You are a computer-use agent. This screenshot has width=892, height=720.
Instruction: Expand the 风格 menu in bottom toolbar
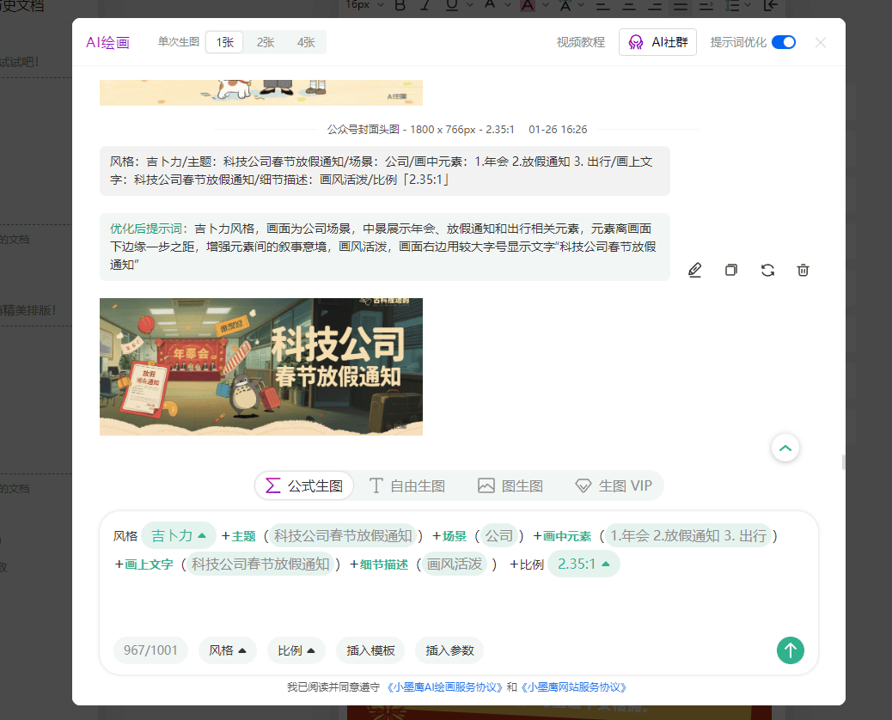pos(228,650)
